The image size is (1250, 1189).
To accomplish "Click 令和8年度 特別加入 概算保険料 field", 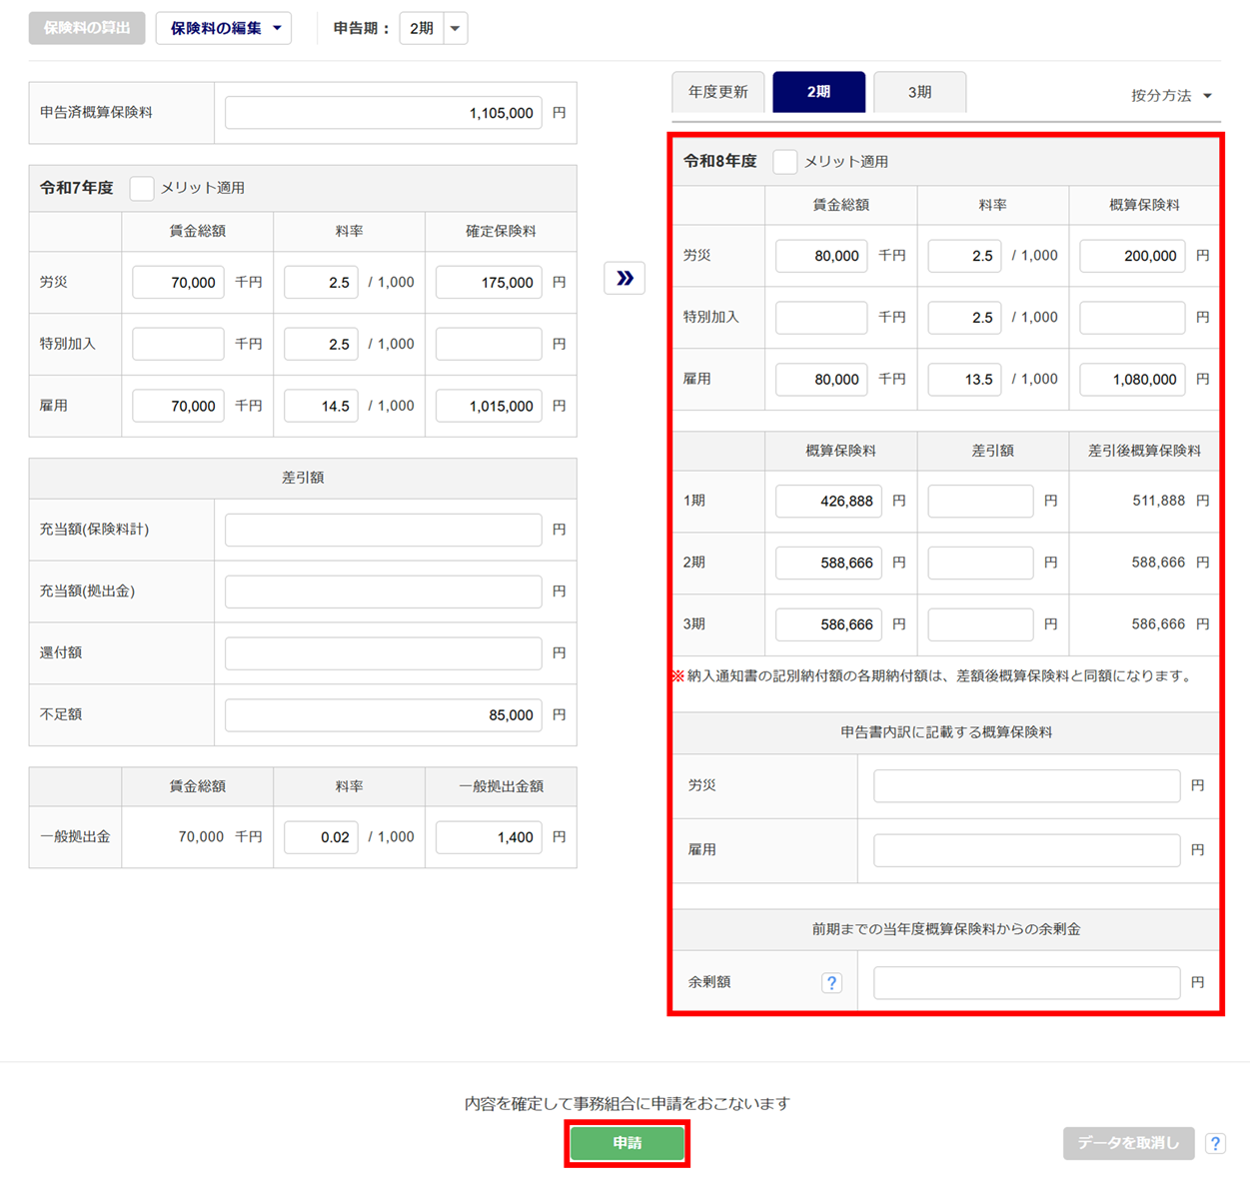I will [x=1132, y=318].
